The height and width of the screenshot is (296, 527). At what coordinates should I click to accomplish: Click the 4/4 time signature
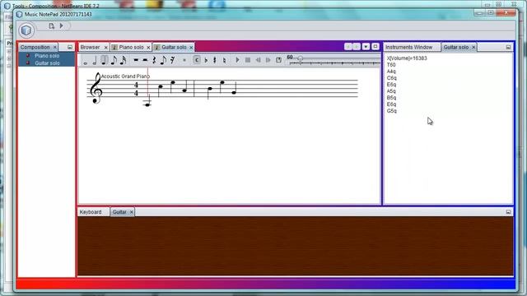(x=136, y=89)
